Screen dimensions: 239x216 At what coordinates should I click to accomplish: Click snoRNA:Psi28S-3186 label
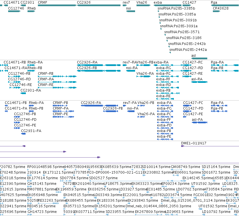(x=184, y=38)
